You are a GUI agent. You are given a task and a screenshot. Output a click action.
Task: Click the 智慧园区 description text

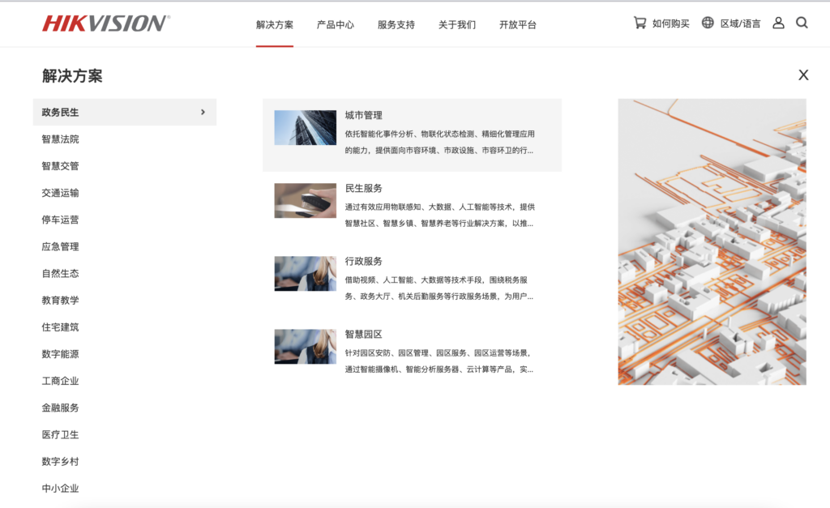click(x=439, y=361)
